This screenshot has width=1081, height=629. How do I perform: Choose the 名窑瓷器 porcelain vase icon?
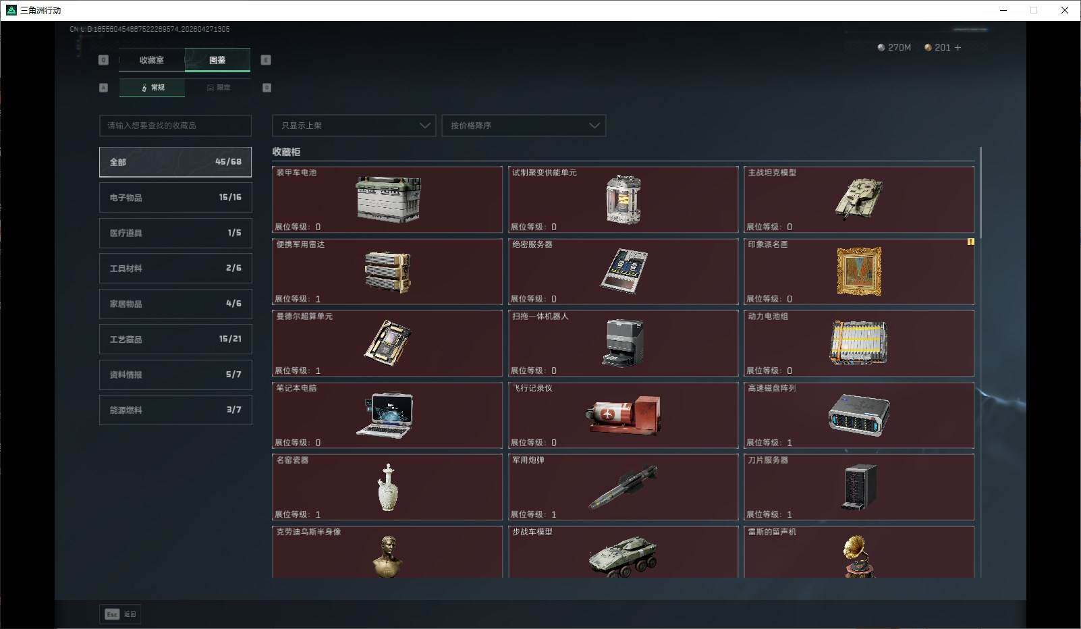click(x=388, y=487)
